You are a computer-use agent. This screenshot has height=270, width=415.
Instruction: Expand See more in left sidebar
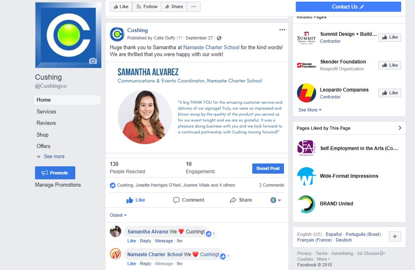(51, 157)
